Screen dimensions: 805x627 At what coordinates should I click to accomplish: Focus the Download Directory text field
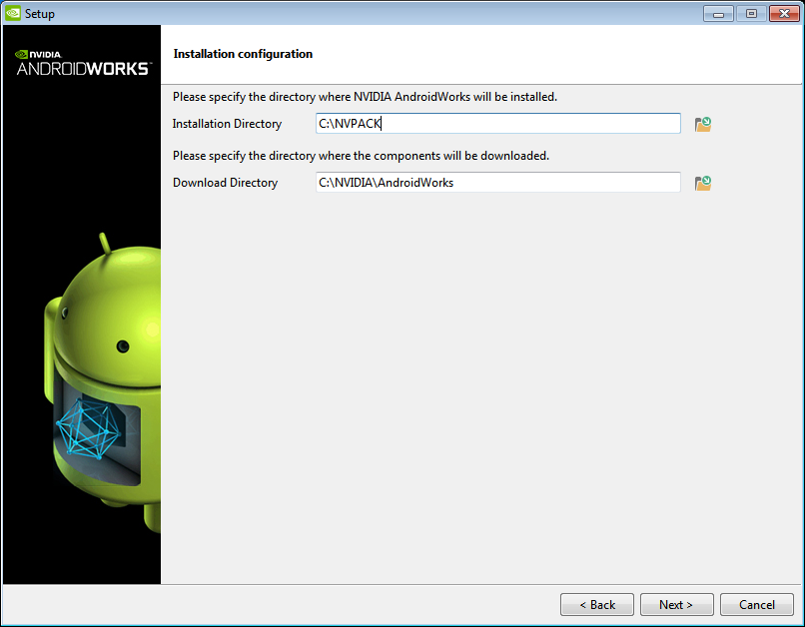(x=498, y=183)
